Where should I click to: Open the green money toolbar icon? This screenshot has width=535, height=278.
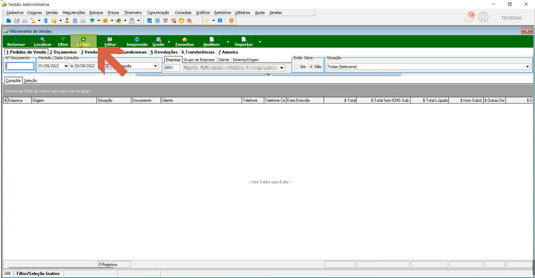point(118,21)
